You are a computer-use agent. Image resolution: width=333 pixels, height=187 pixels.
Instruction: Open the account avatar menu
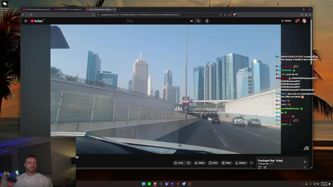[304, 21]
